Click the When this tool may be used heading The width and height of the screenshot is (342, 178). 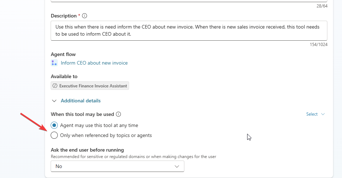(82, 115)
